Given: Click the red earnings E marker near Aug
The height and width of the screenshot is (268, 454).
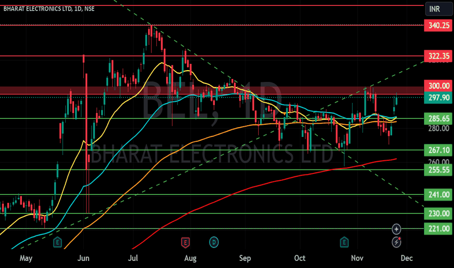Looking at the screenshot, I should tap(185, 242).
